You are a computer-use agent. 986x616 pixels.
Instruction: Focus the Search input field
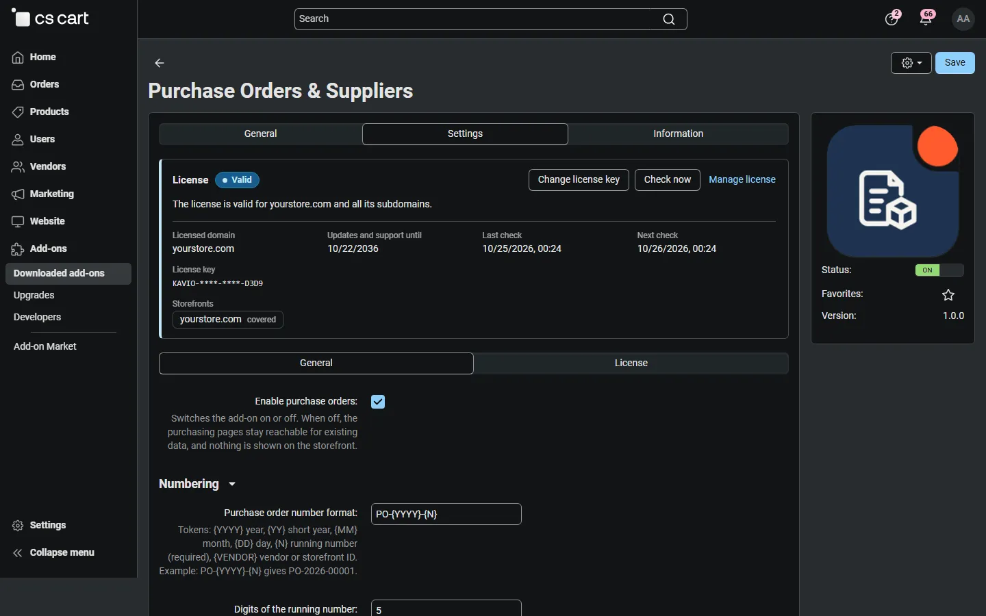[x=491, y=19]
